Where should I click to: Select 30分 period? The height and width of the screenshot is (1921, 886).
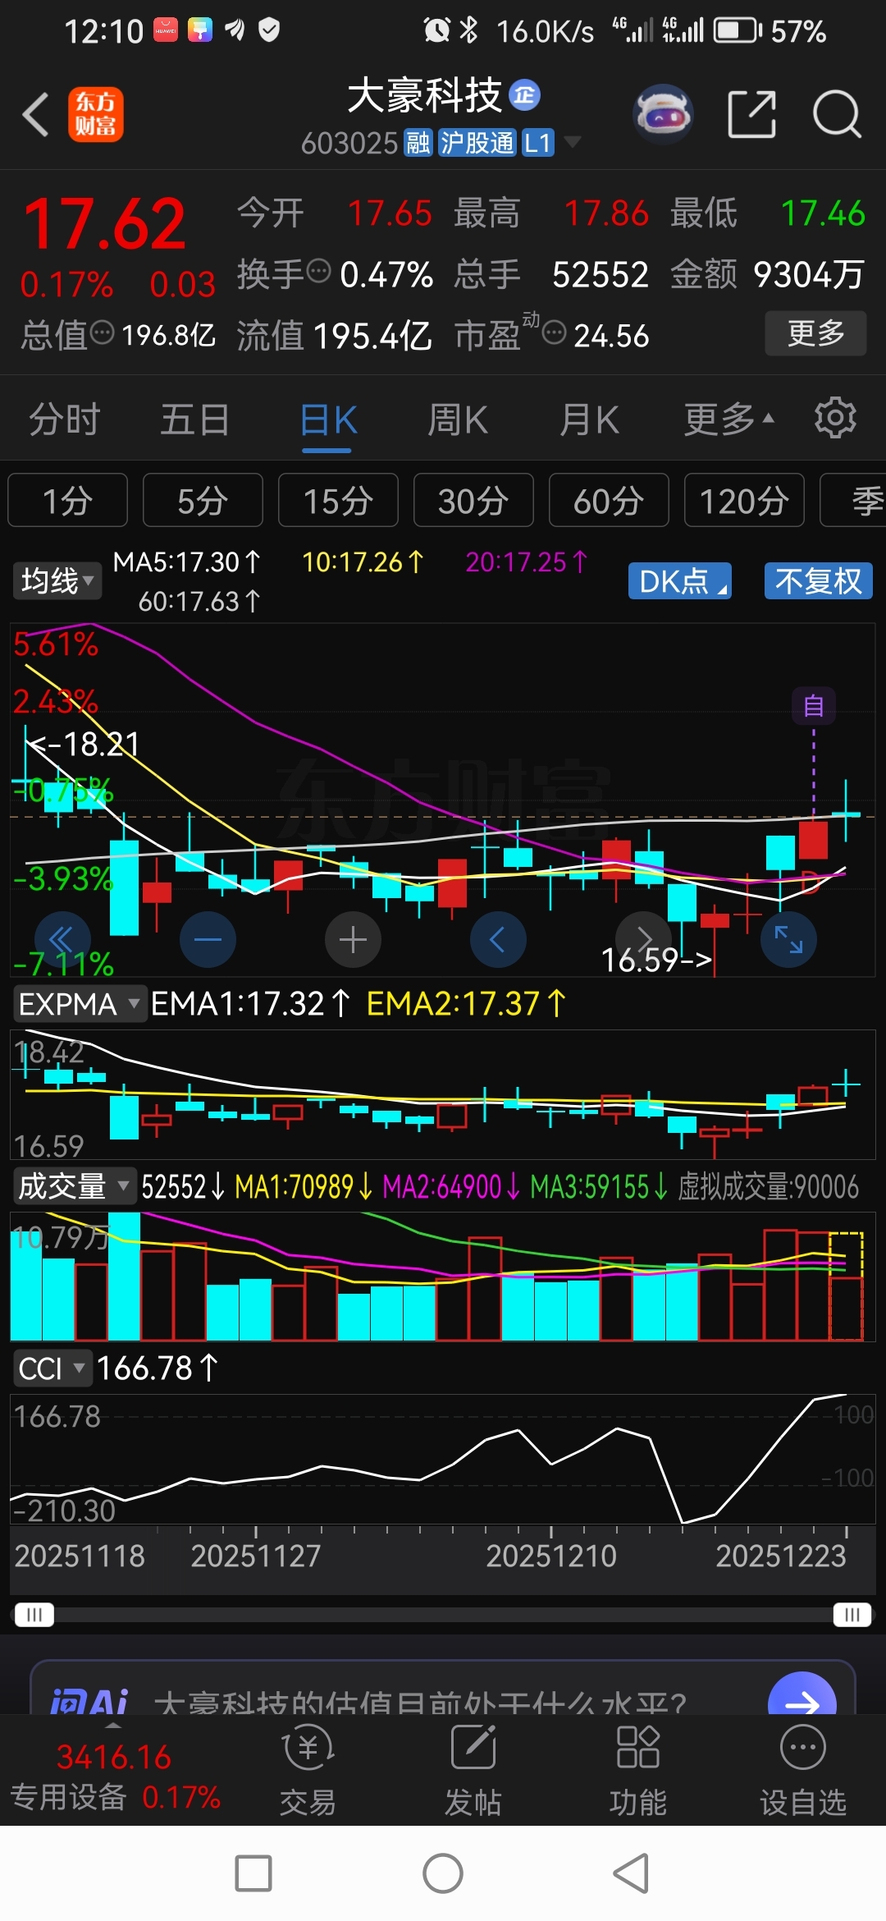[473, 500]
